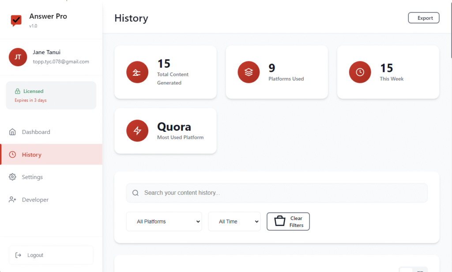Click the Quora most used platform text

174,127
